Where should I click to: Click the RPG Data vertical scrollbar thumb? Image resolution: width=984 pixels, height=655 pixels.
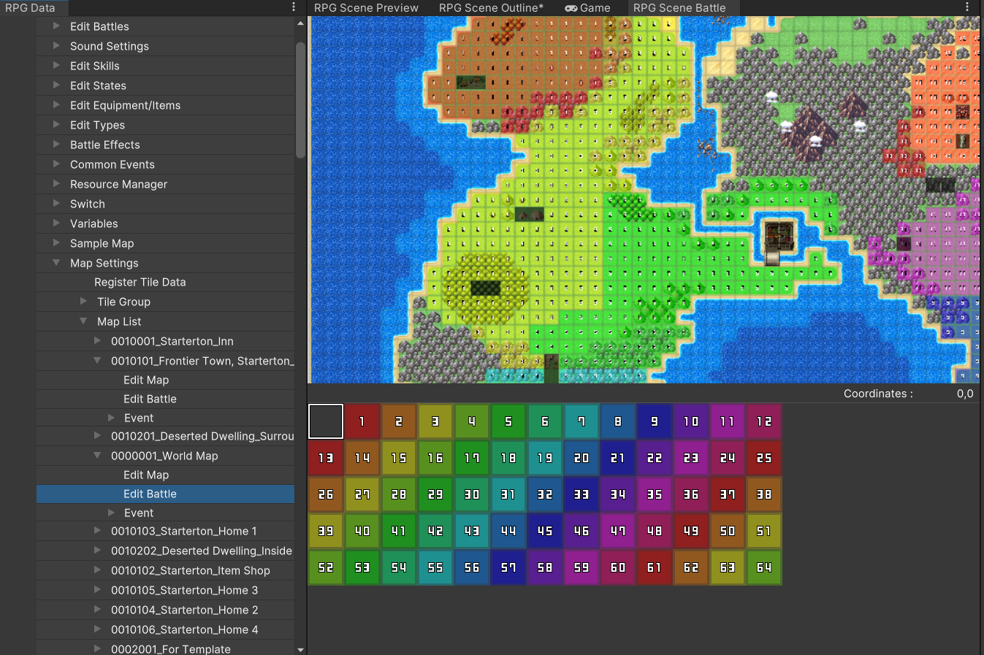[300, 99]
